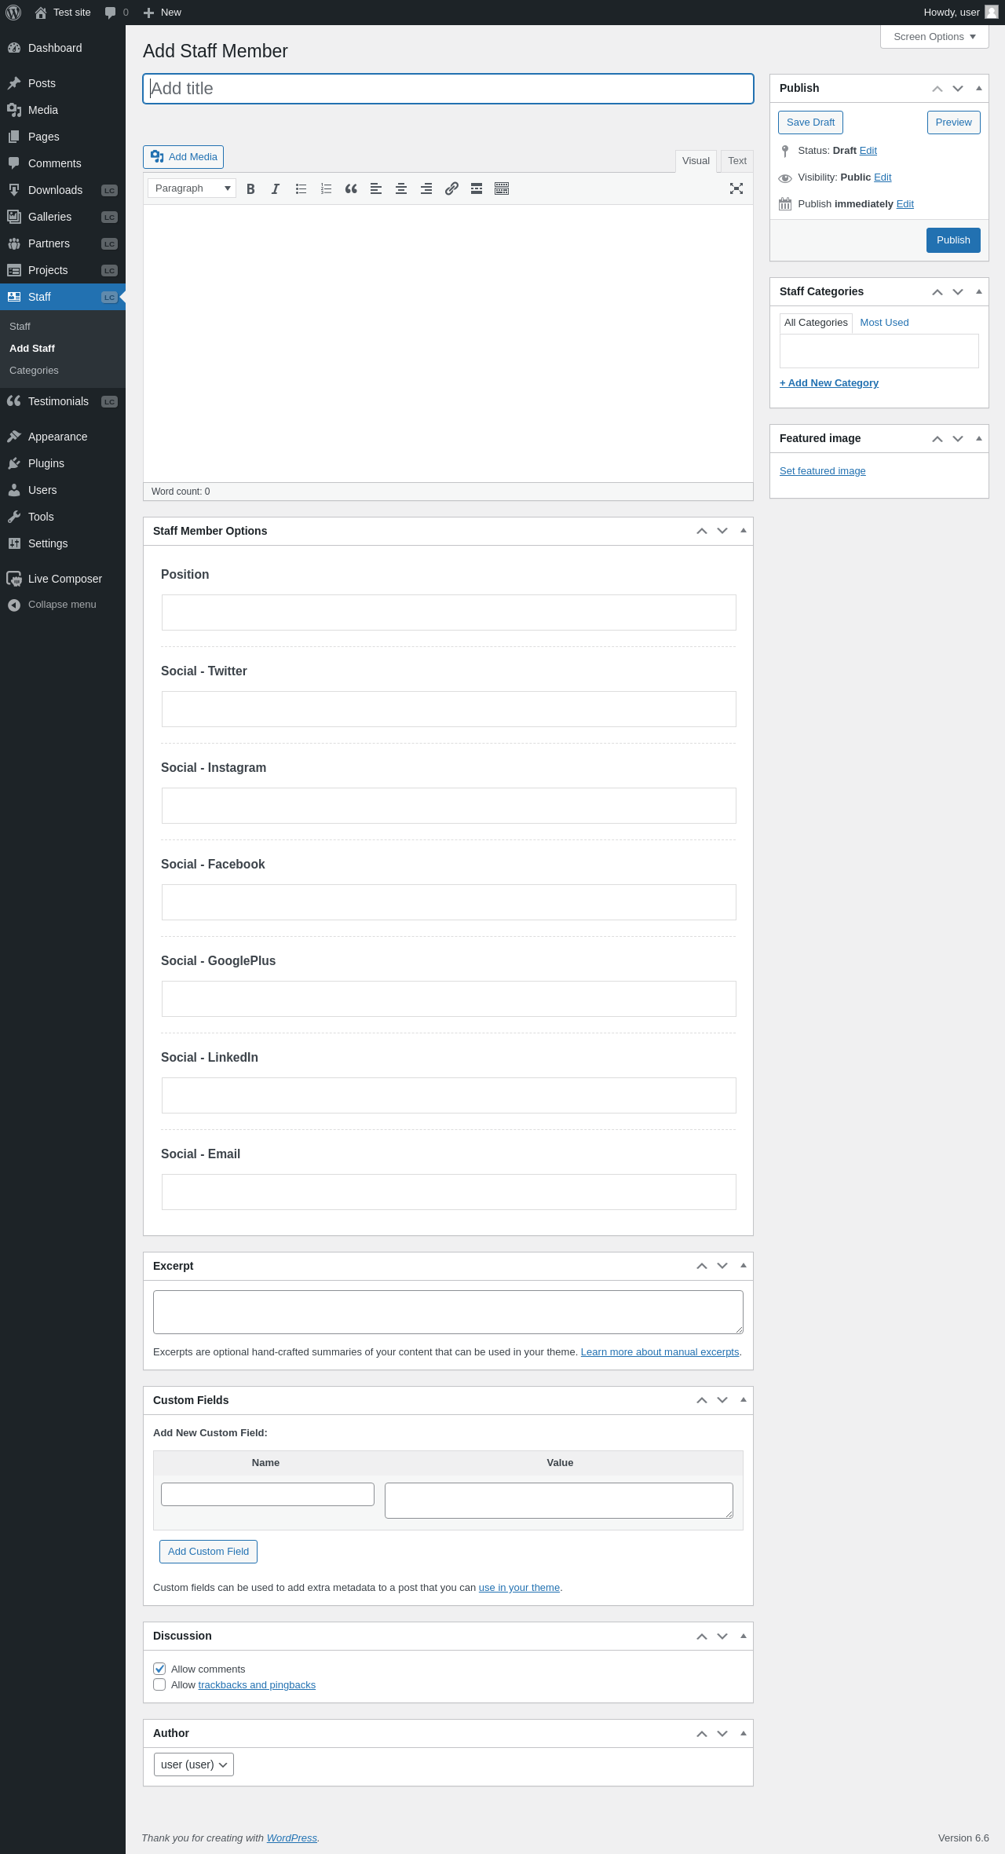Switch to the Text editor tab
The height and width of the screenshot is (1854, 1005).
pos(737,161)
